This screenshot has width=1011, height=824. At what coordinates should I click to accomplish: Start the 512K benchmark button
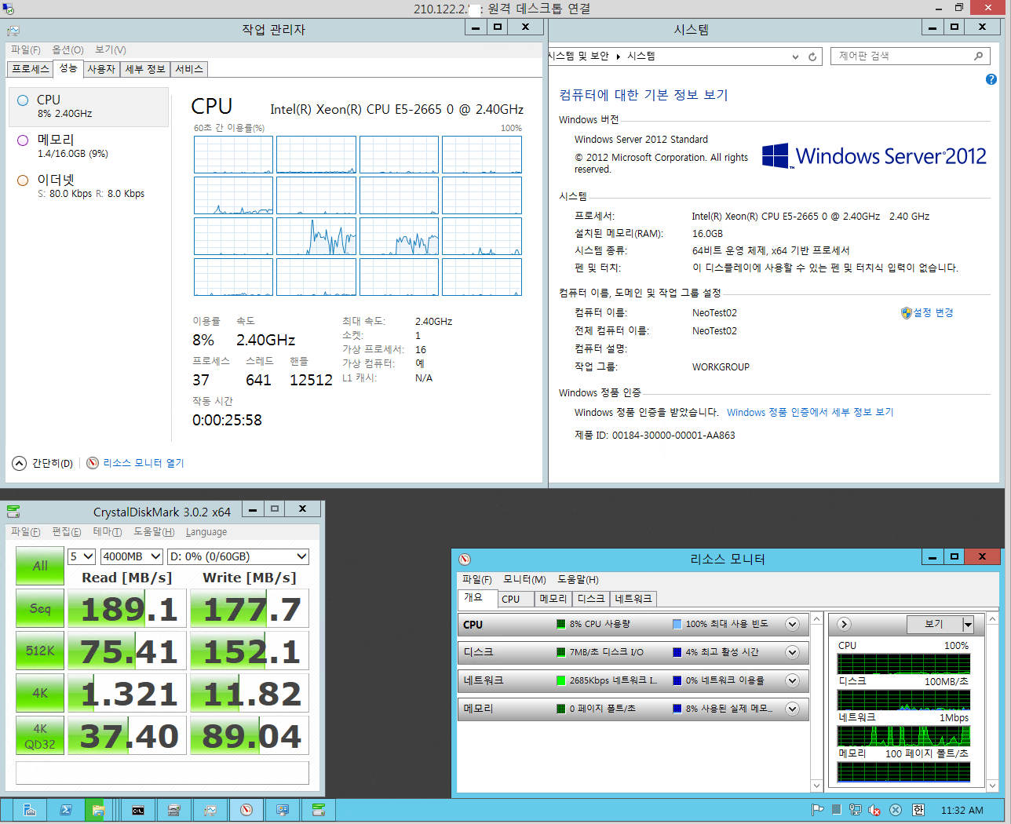click(40, 651)
